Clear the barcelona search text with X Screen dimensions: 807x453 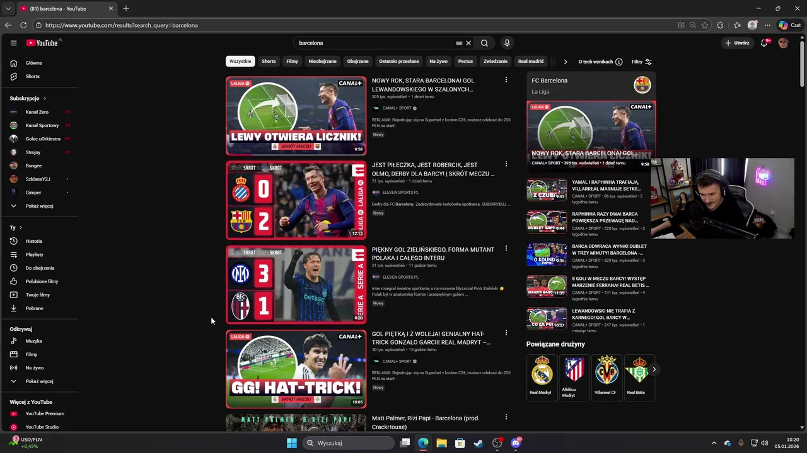pyautogui.click(x=468, y=43)
